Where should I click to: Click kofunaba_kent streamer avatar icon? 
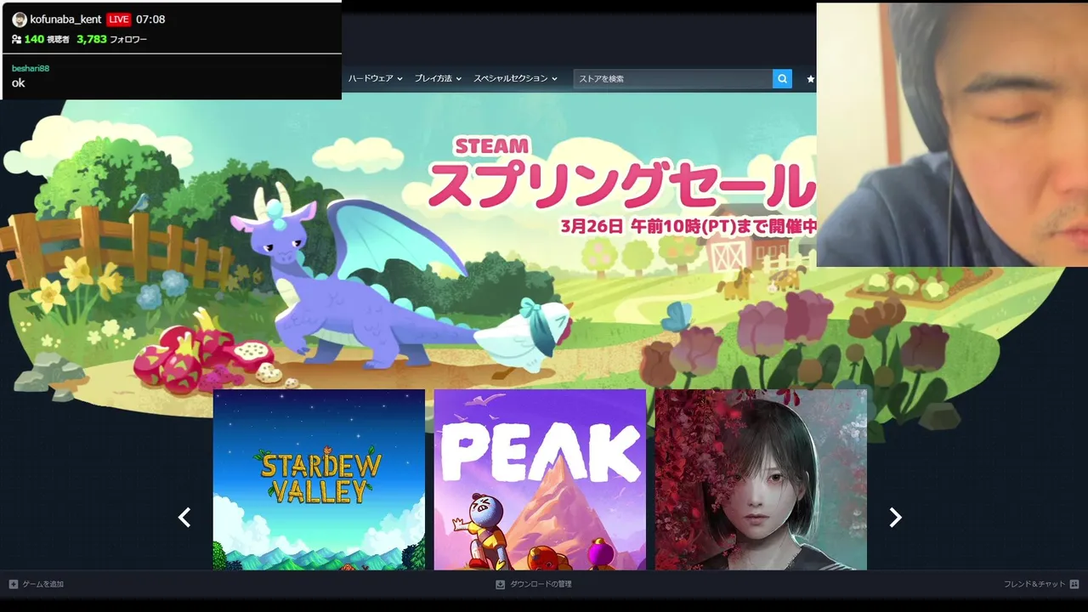(x=20, y=20)
